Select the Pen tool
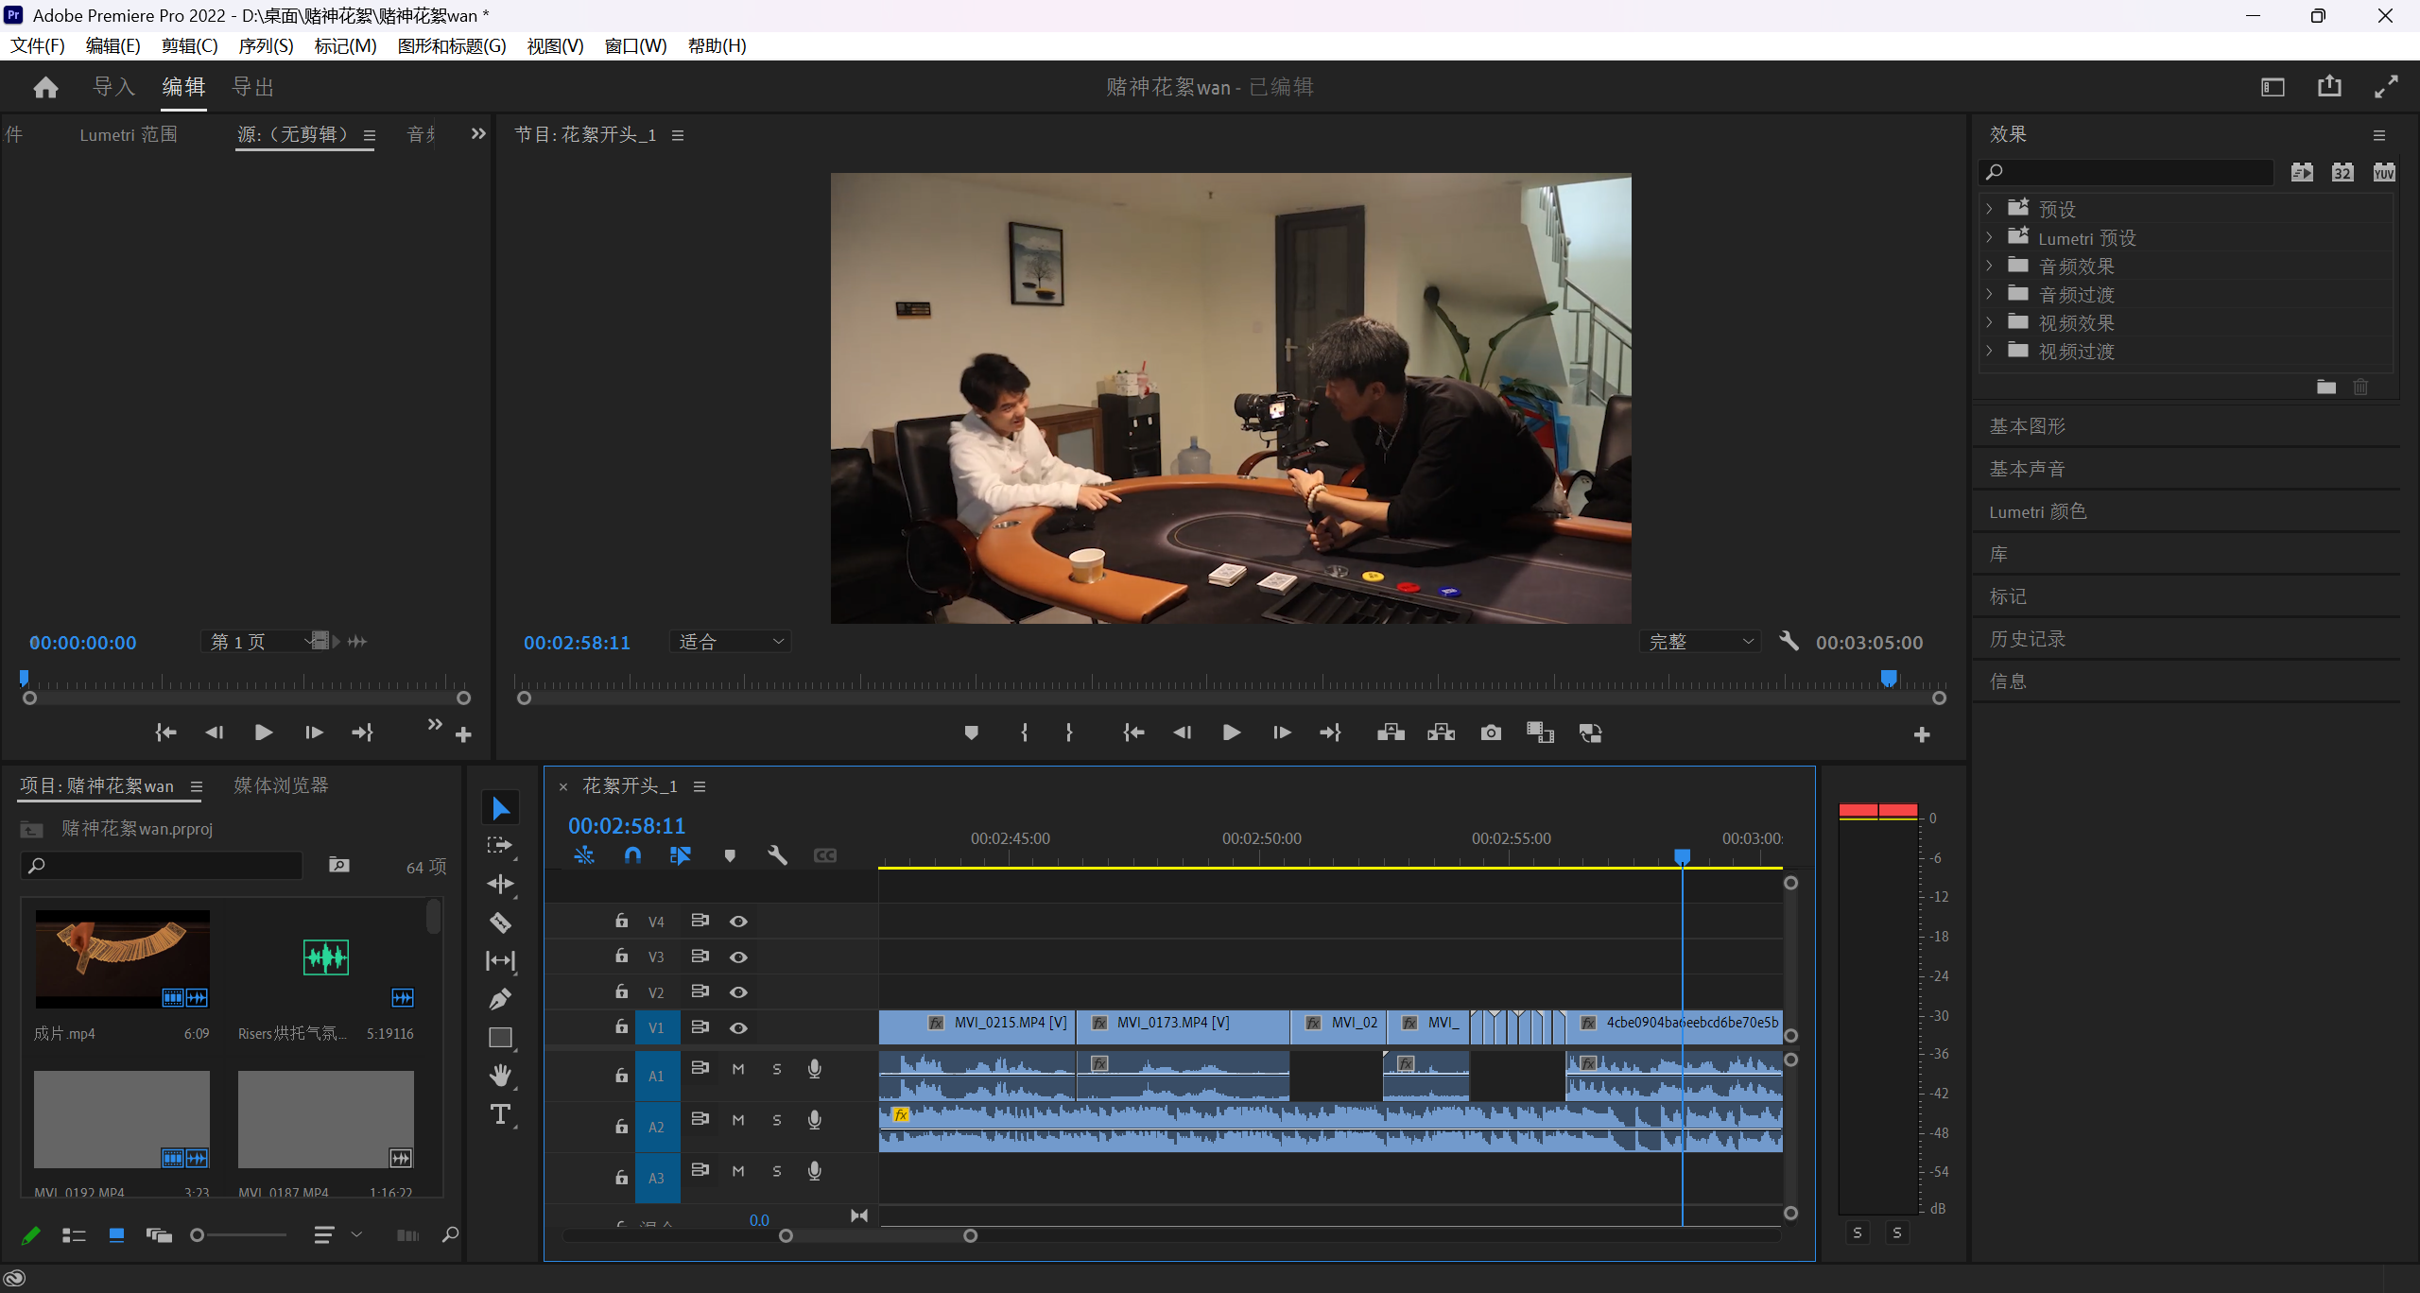Screen dimensions: 2420x1293 [500, 999]
